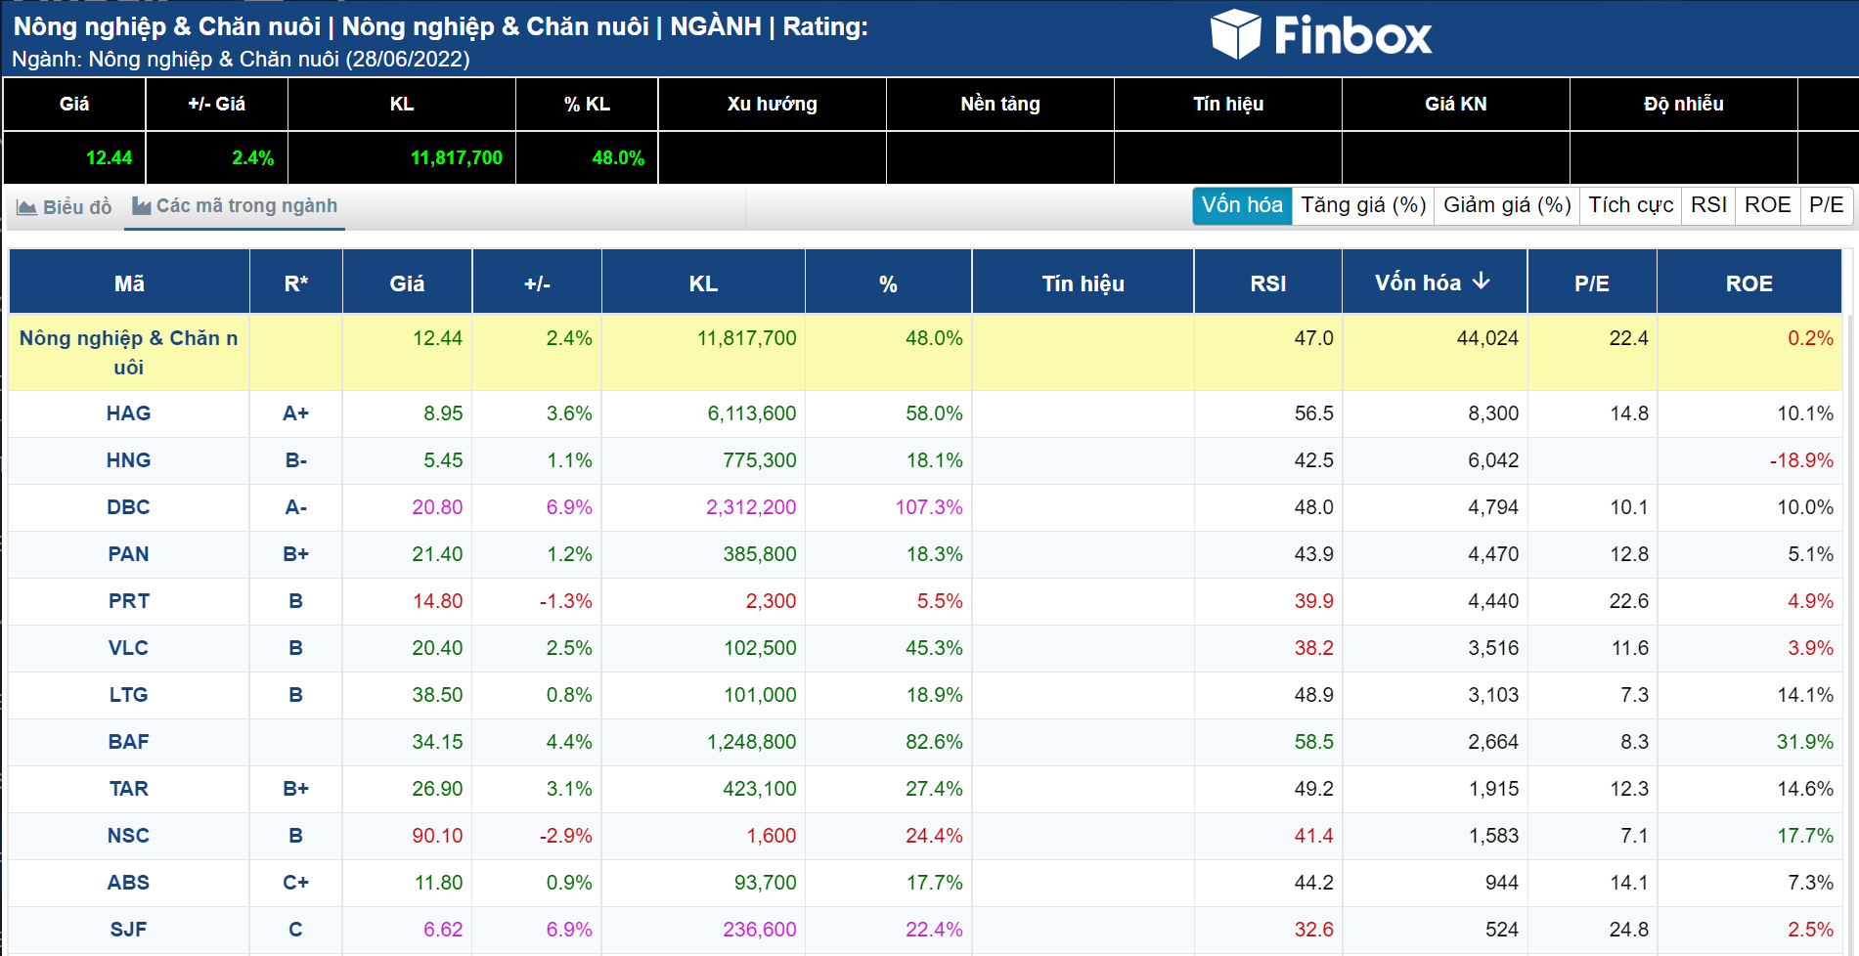Select the Tích cực filter
Viewport: 1859px width, 956px height.
1630,205
